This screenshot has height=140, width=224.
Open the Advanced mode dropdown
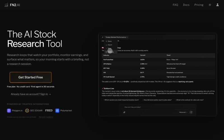coord(183,112)
